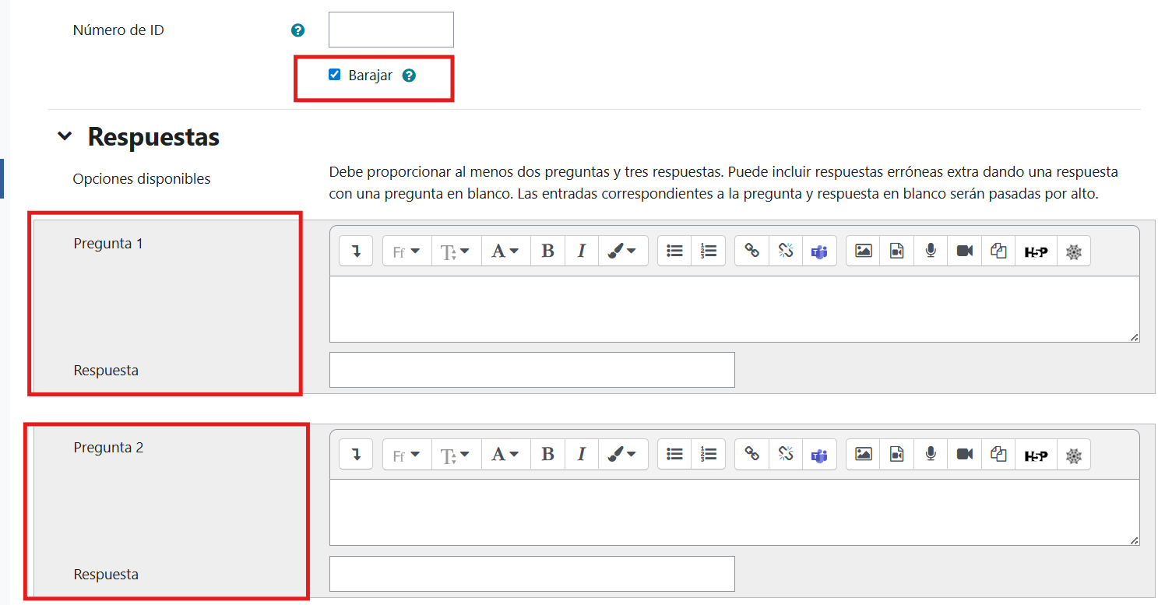Screen dimensions: 1158x605
Task: Click the Opciones disponibles label
Action: (142, 178)
